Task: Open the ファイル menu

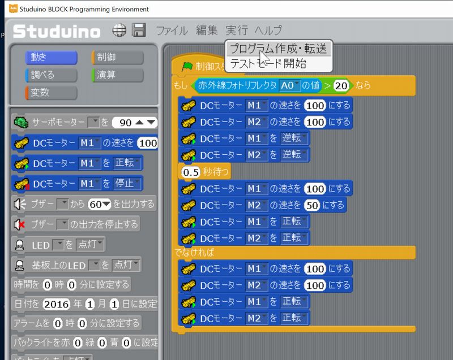Action: pos(172,31)
